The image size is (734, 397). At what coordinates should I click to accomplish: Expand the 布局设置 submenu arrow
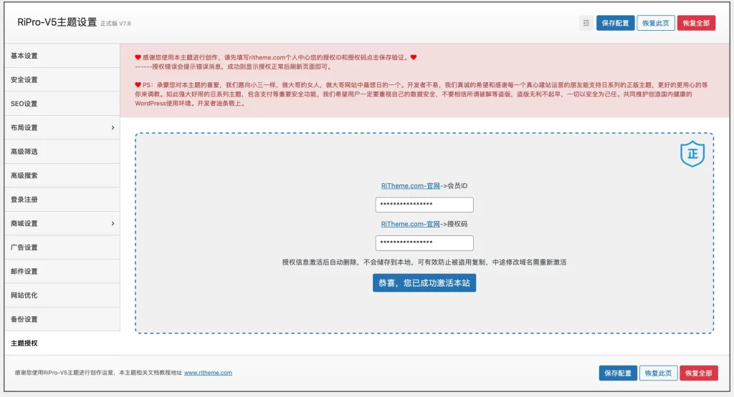pyautogui.click(x=113, y=127)
